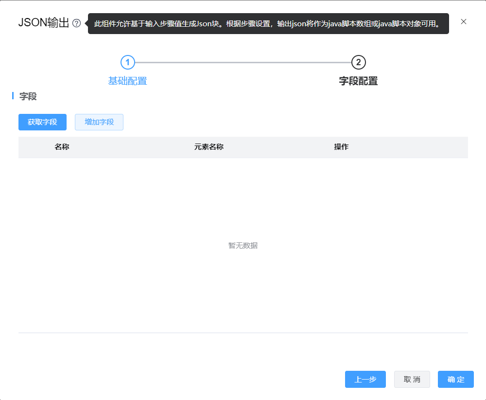The image size is (486, 400).
Task: Click the 名称 column header
Action: [x=62, y=147]
